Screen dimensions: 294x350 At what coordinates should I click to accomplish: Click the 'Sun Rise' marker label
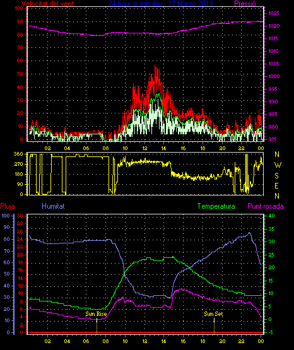click(x=96, y=314)
